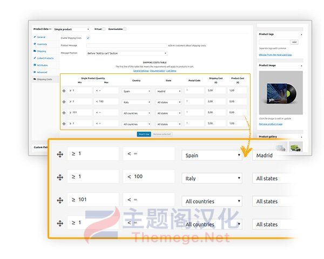
Task: Click the last row move handle in enlarged callout
Action: pyautogui.click(x=60, y=223)
